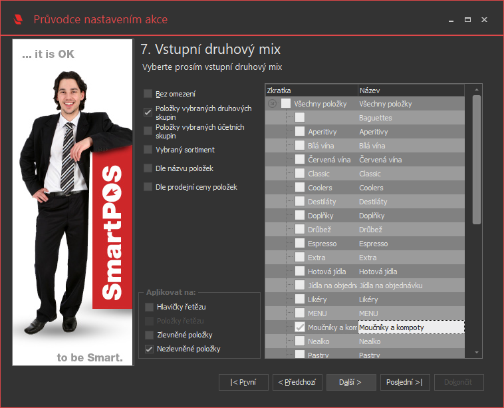Enable the Destiláty group checkbox

(300, 202)
